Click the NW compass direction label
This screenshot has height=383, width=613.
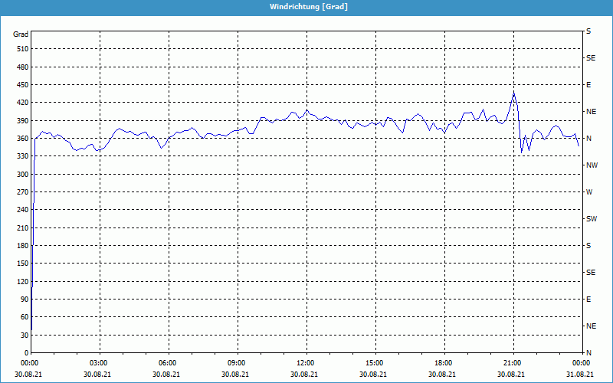[x=591, y=165]
